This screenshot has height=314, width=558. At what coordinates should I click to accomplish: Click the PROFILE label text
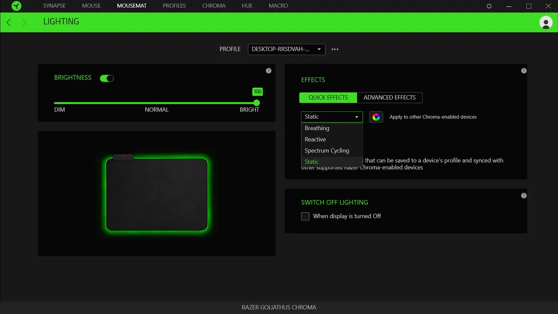click(x=230, y=49)
